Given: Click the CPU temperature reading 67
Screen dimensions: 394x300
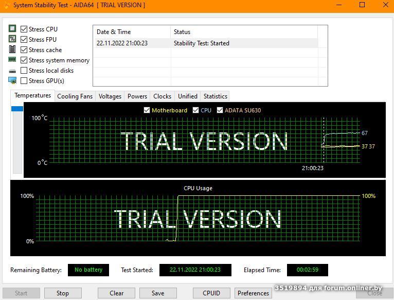Looking at the screenshot, I should coord(365,133).
